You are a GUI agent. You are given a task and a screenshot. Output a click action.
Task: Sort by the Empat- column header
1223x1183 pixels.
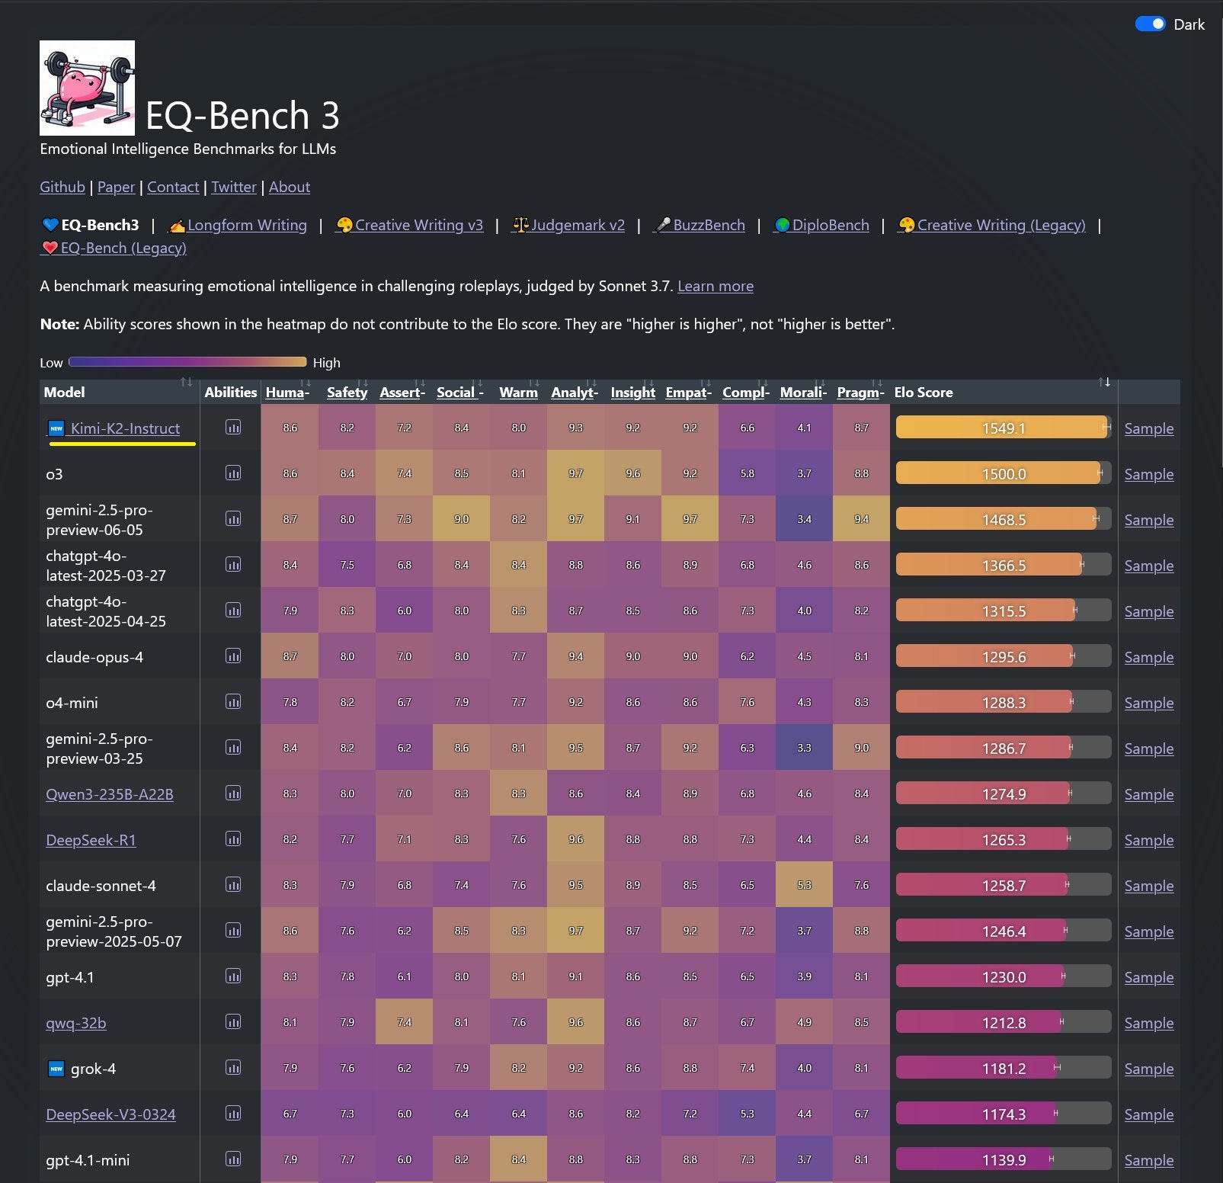[x=688, y=392]
